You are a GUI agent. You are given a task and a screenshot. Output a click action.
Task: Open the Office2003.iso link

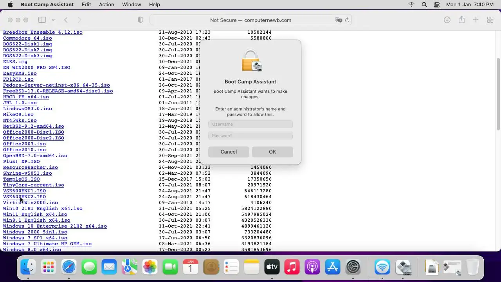24,144
